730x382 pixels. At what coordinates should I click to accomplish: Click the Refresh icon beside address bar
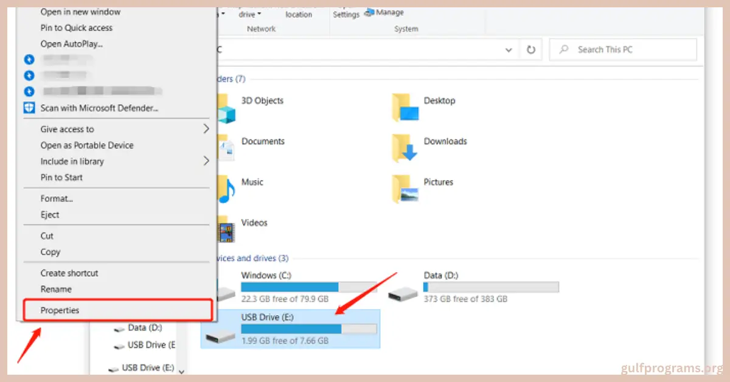pos(531,50)
